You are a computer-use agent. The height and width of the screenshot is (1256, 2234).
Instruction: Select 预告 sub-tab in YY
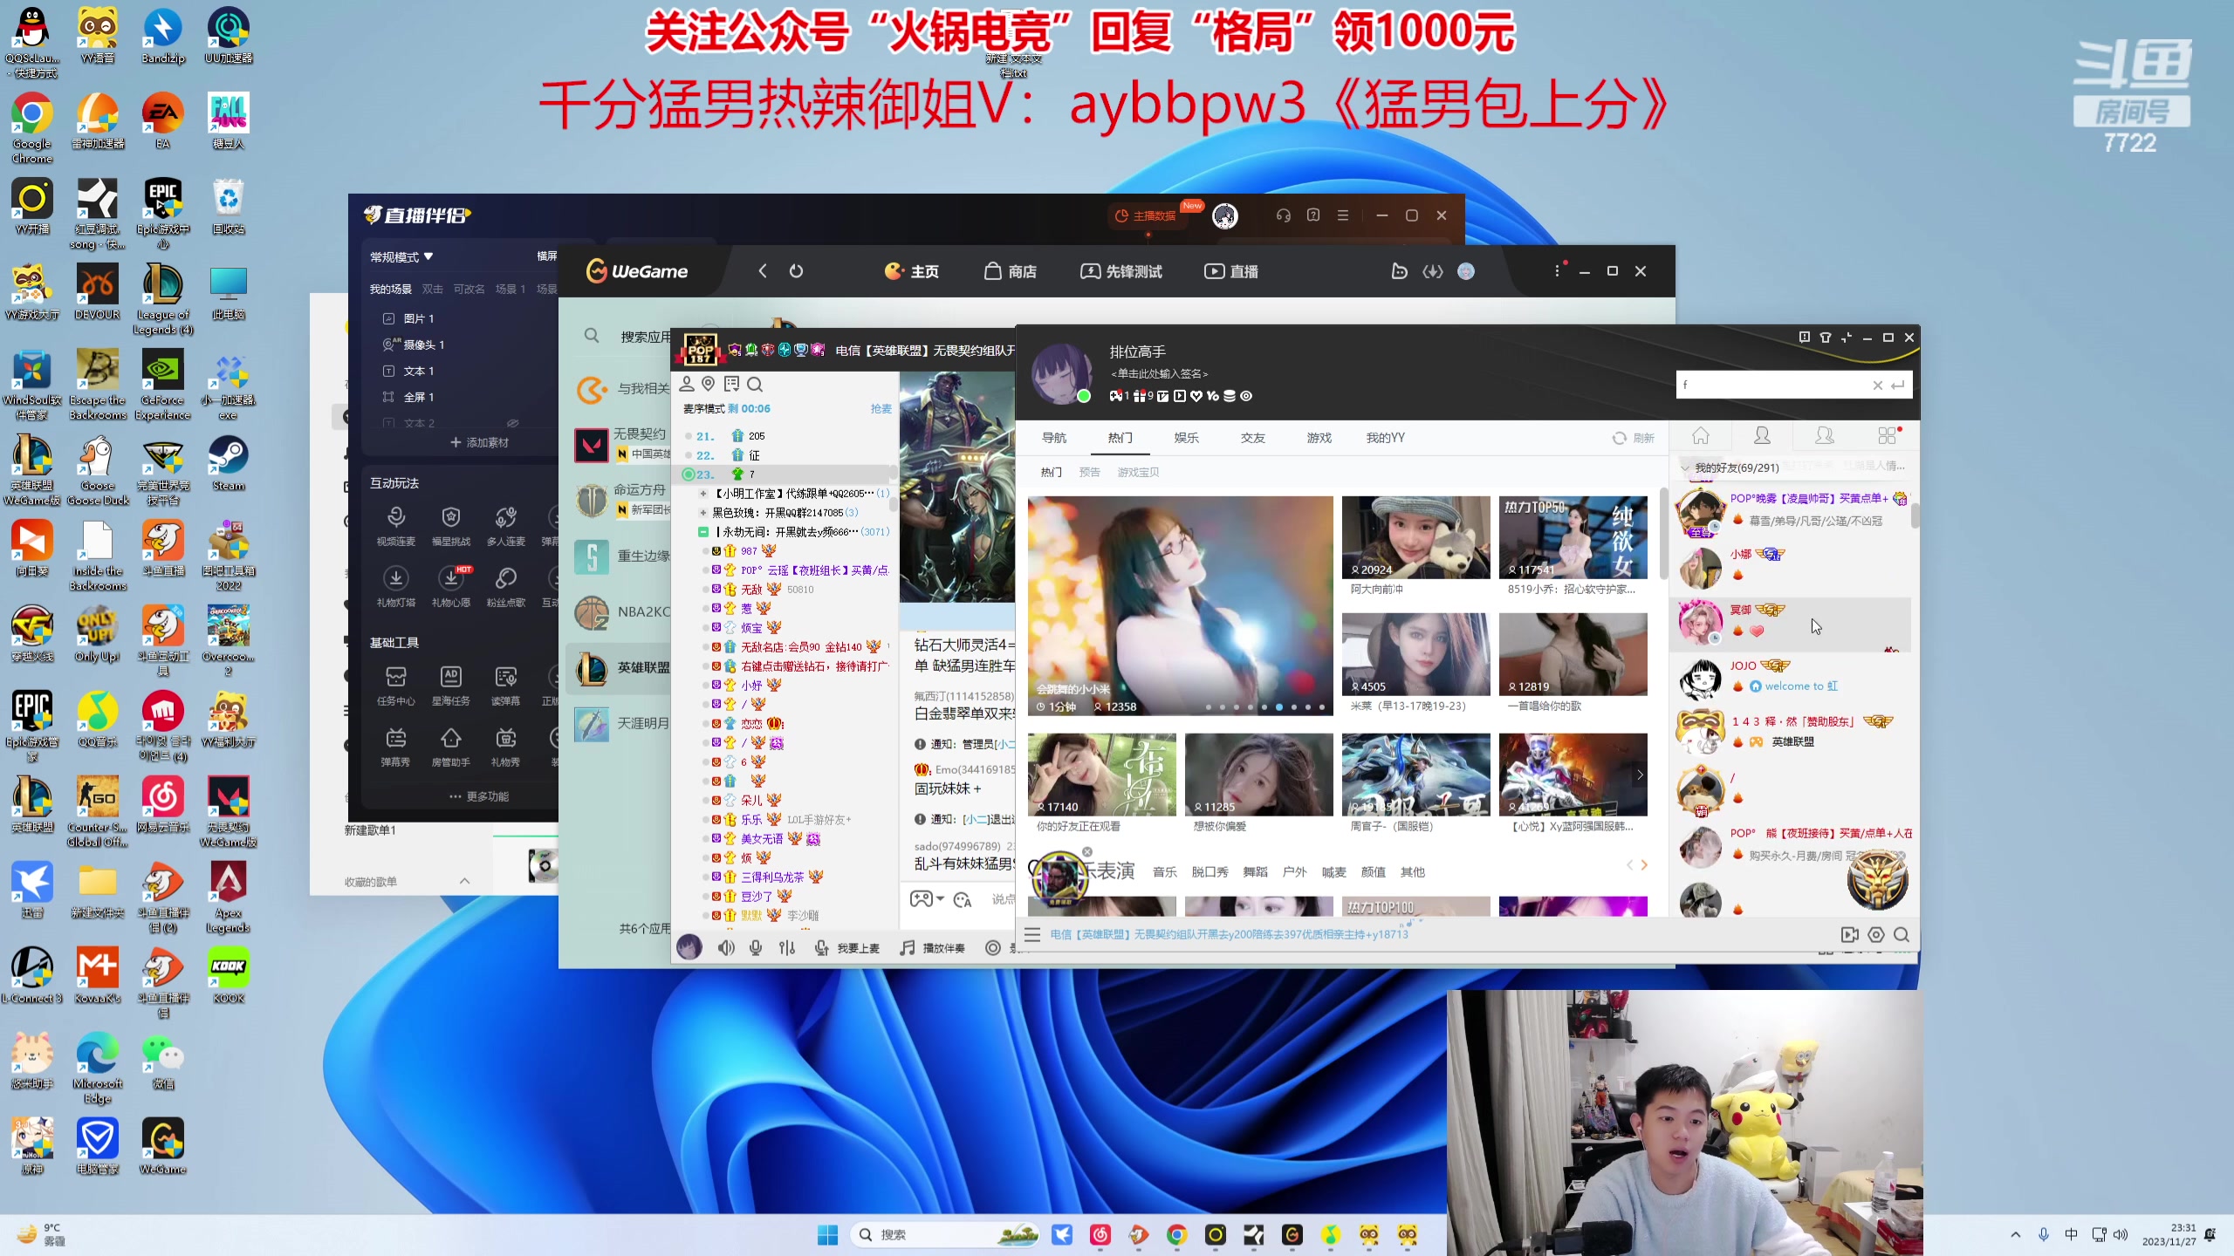[x=1089, y=473]
